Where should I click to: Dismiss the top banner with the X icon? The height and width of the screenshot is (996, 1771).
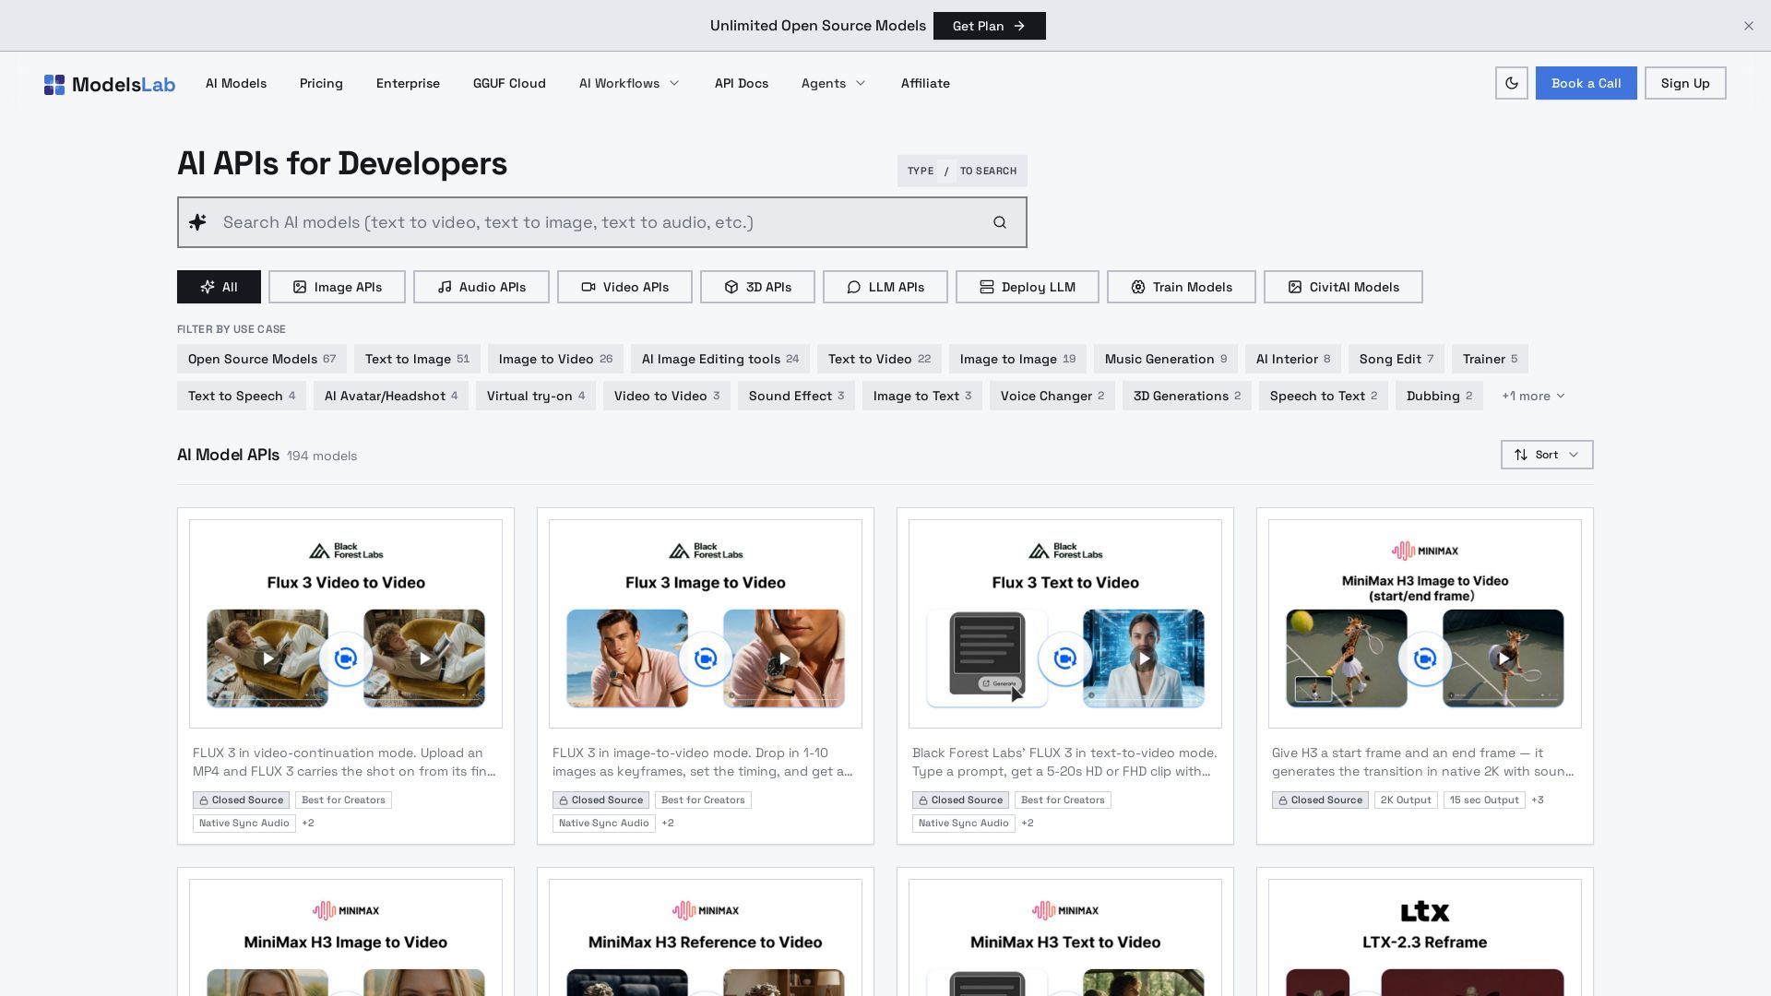click(x=1749, y=26)
